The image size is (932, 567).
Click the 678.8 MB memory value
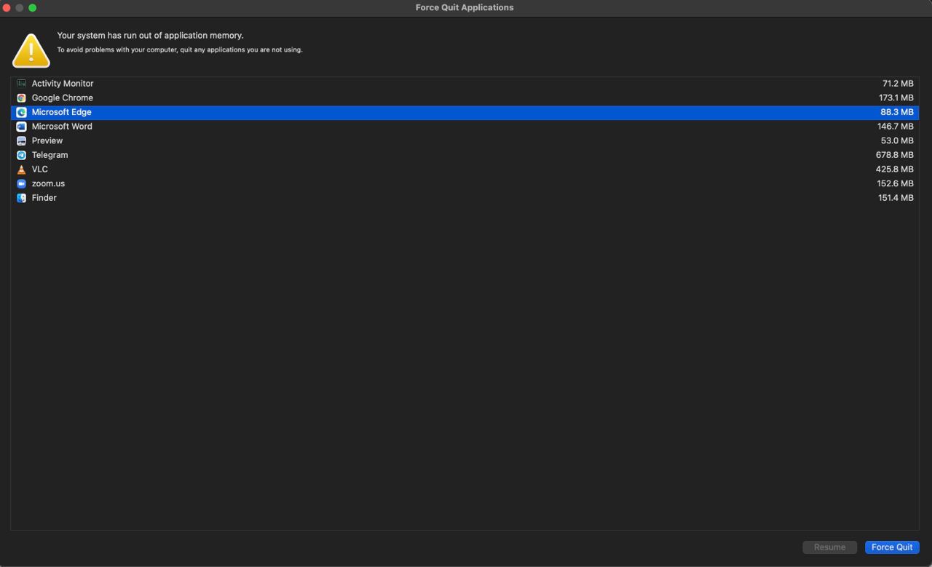pos(895,155)
